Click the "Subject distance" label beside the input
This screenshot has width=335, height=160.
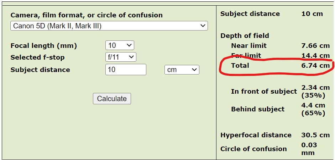click(x=40, y=70)
